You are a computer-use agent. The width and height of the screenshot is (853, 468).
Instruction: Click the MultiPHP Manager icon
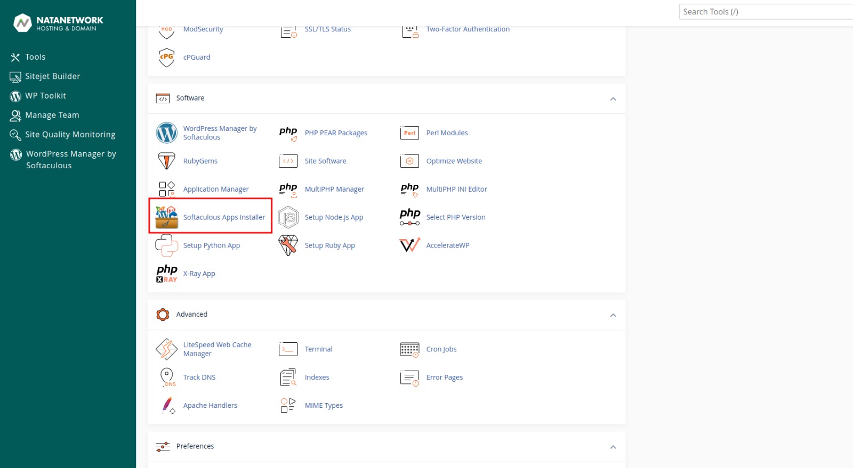(x=288, y=189)
